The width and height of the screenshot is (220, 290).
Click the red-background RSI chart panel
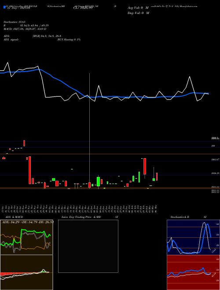(193, 272)
